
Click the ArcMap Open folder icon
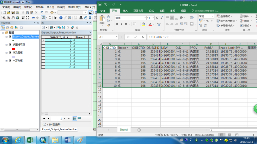coord(9,12)
